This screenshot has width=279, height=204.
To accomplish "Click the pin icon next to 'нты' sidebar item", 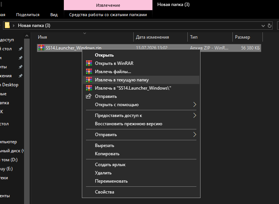I will tap(21, 67).
